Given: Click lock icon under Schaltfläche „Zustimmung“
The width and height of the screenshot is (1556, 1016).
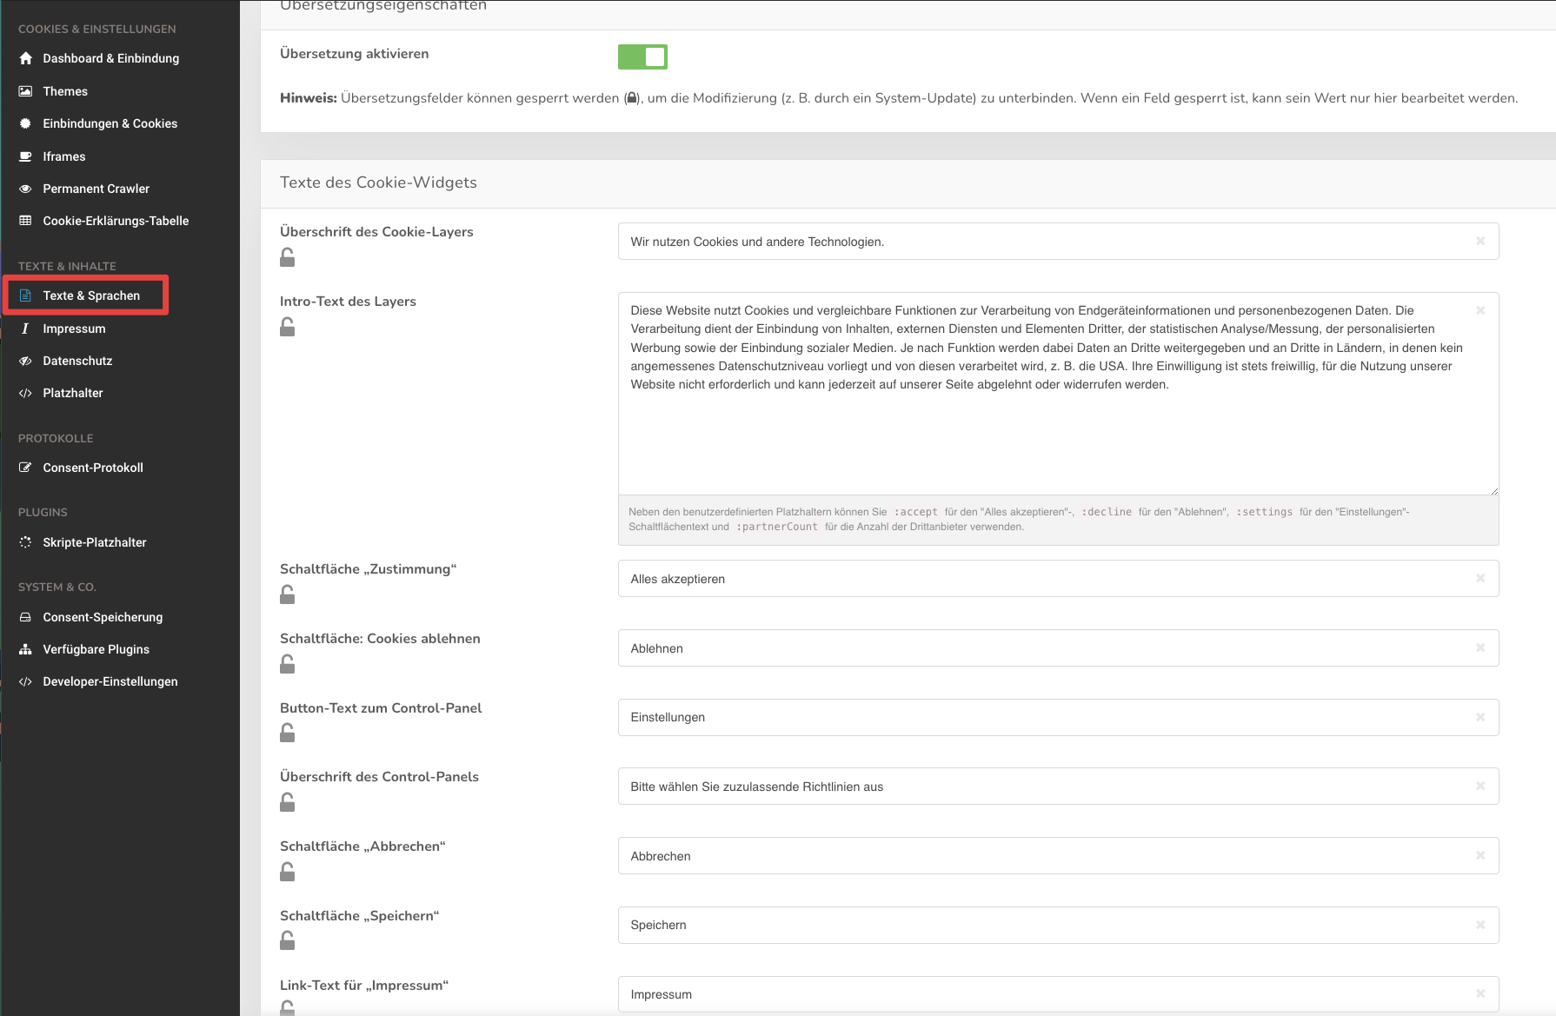Looking at the screenshot, I should [x=287, y=594].
